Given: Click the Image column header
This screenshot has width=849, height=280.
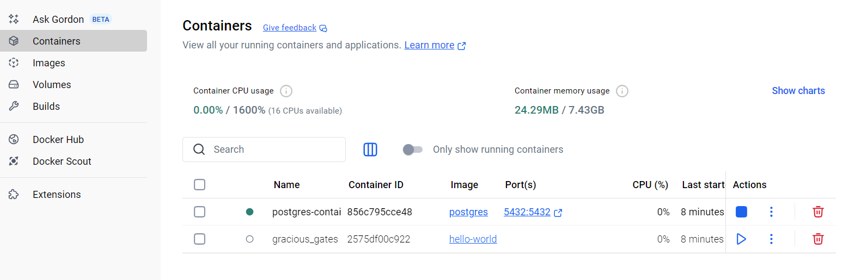Looking at the screenshot, I should (x=465, y=185).
